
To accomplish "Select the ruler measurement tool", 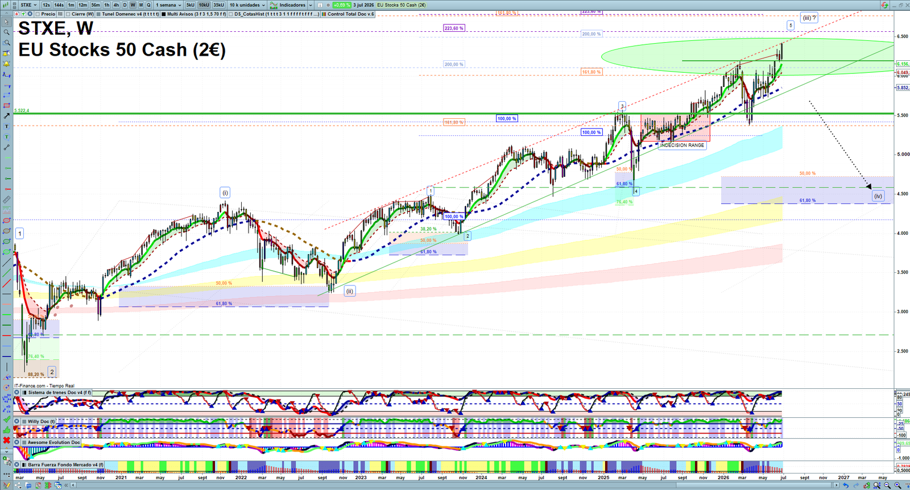I will (6, 200).
